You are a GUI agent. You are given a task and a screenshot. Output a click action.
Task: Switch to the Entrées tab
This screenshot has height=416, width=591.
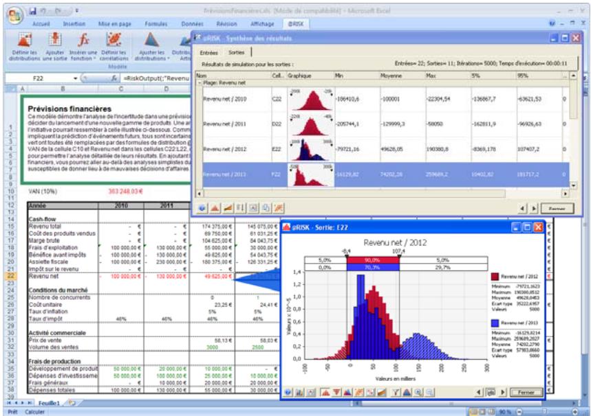point(208,53)
